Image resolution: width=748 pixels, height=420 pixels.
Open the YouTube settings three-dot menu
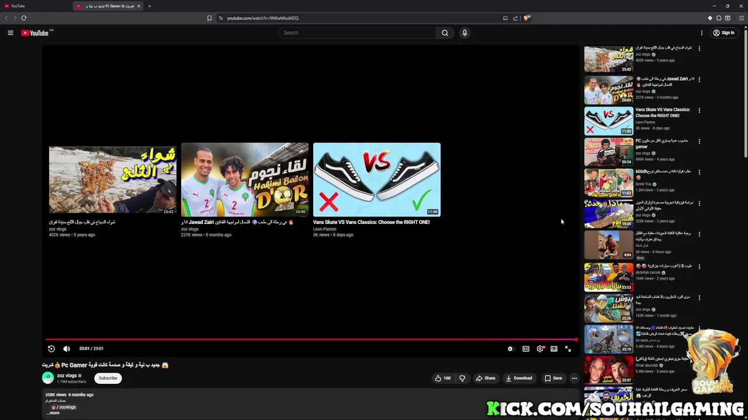point(702,33)
